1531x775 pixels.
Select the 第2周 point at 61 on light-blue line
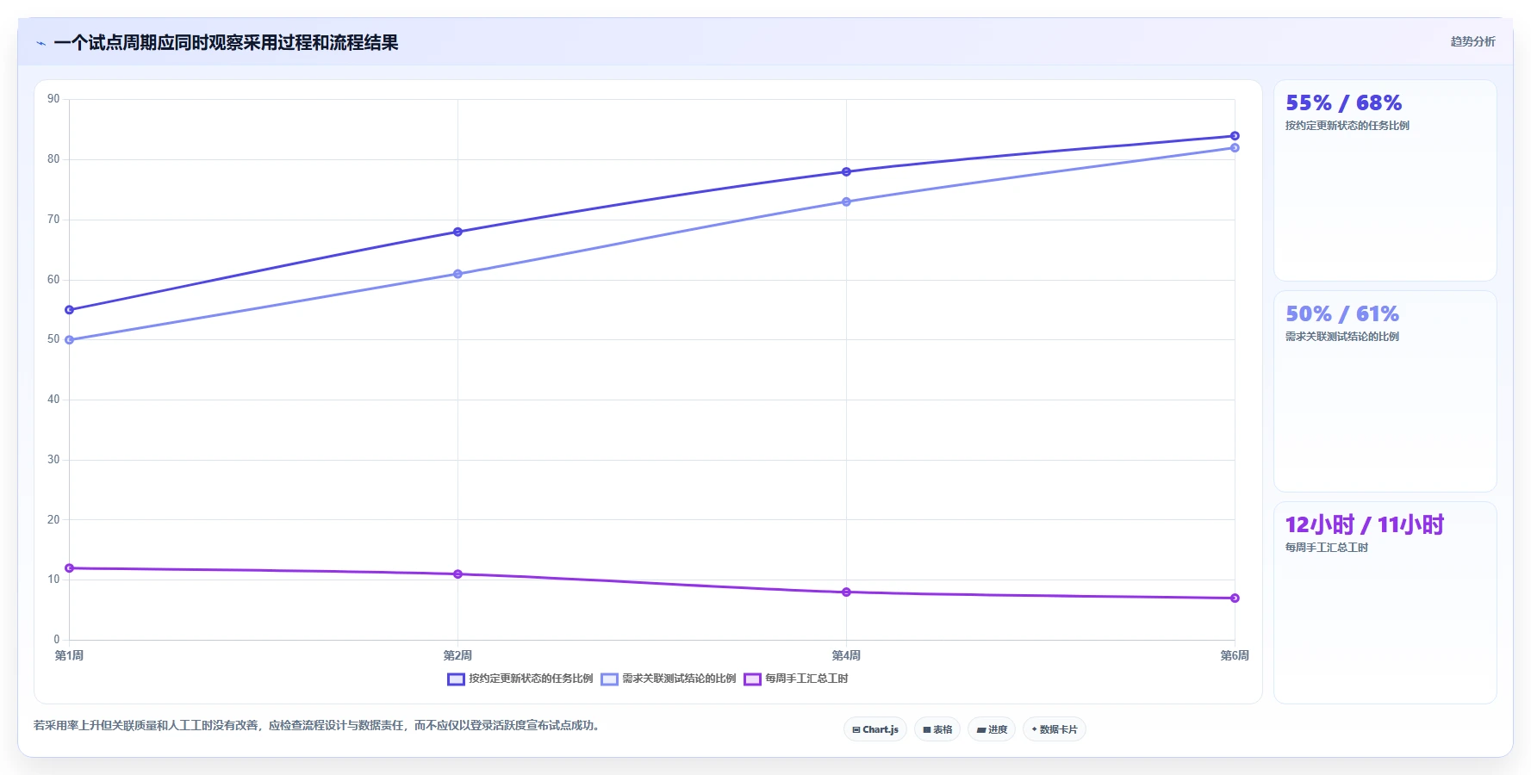pos(457,274)
